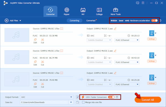
Task: Open Subtitle Disabled dropdown for SAMPLE MUSIC 3
Action: click(99, 40)
